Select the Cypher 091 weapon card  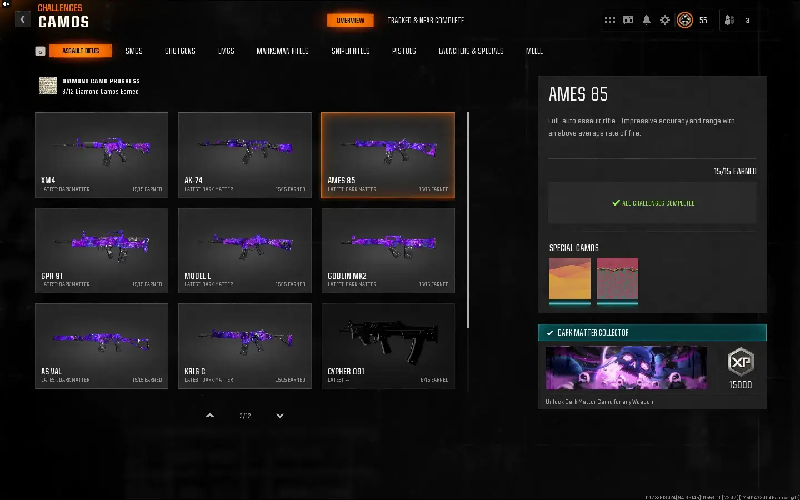(x=388, y=346)
